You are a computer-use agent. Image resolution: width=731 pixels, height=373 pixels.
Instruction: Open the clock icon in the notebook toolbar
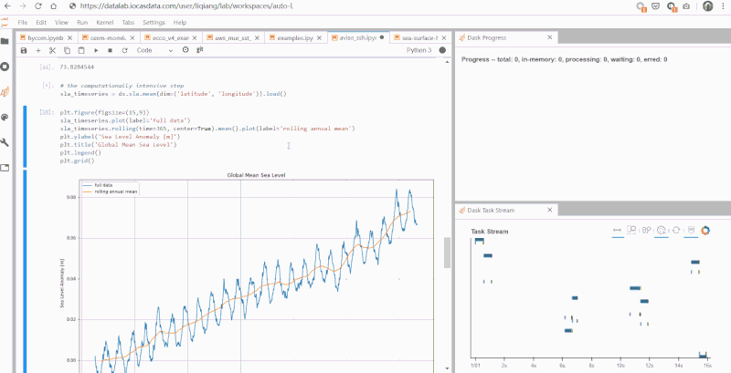coord(185,50)
